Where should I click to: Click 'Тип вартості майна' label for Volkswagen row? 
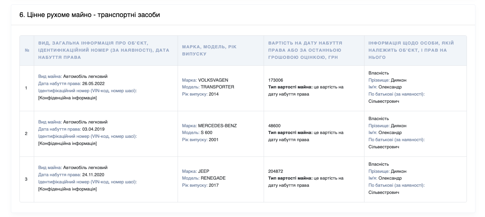click(290, 87)
